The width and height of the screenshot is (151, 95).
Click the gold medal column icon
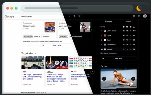click(x=124, y=27)
